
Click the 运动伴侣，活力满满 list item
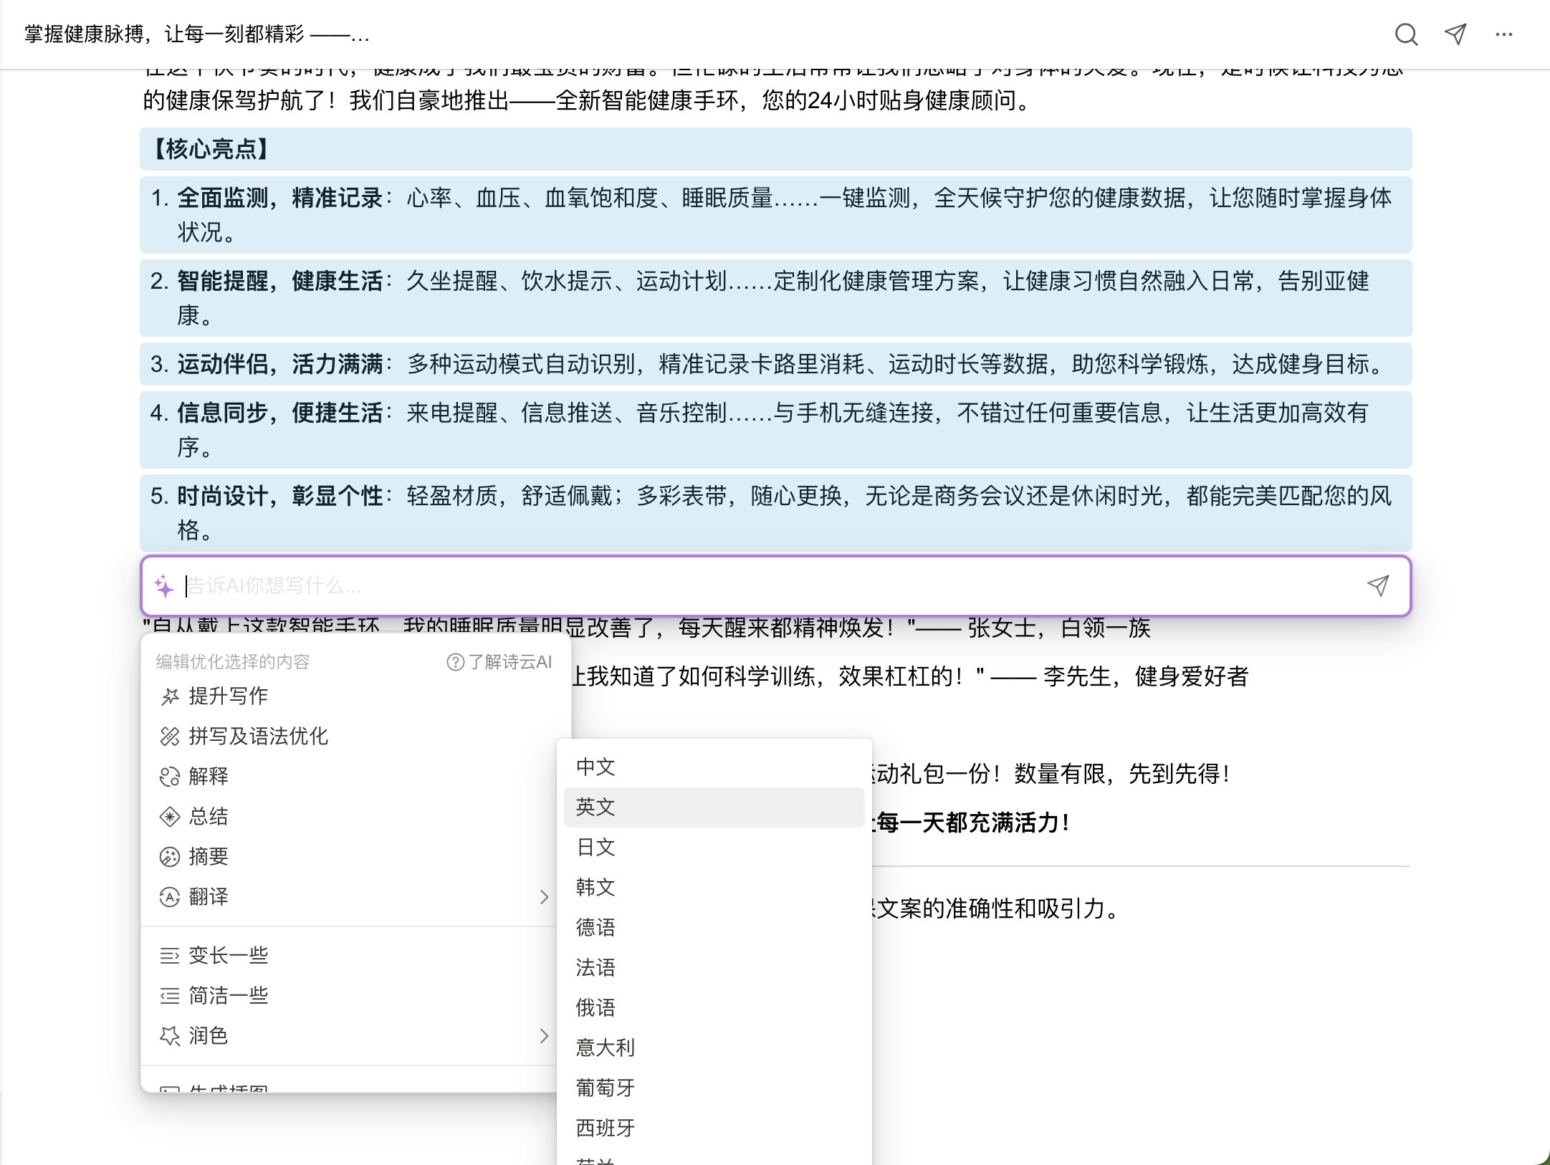775,364
